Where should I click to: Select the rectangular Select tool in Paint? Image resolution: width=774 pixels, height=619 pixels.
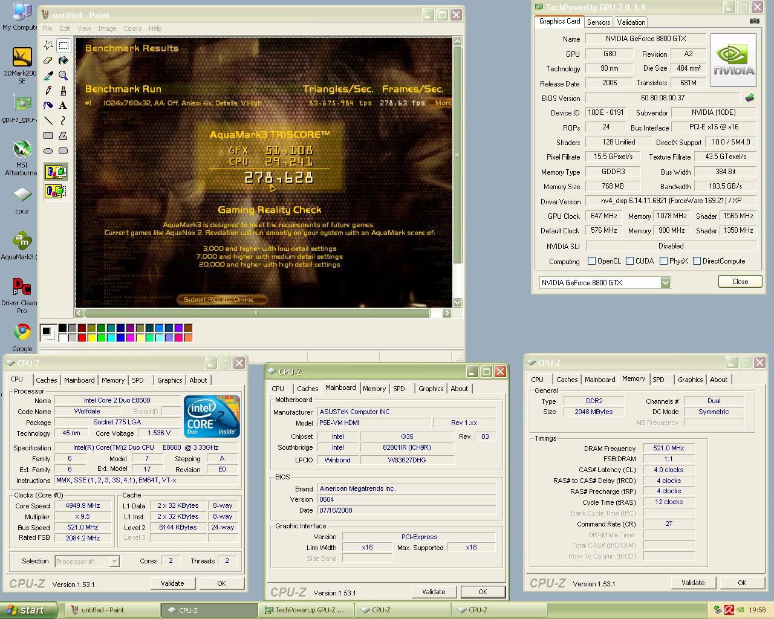(63, 46)
